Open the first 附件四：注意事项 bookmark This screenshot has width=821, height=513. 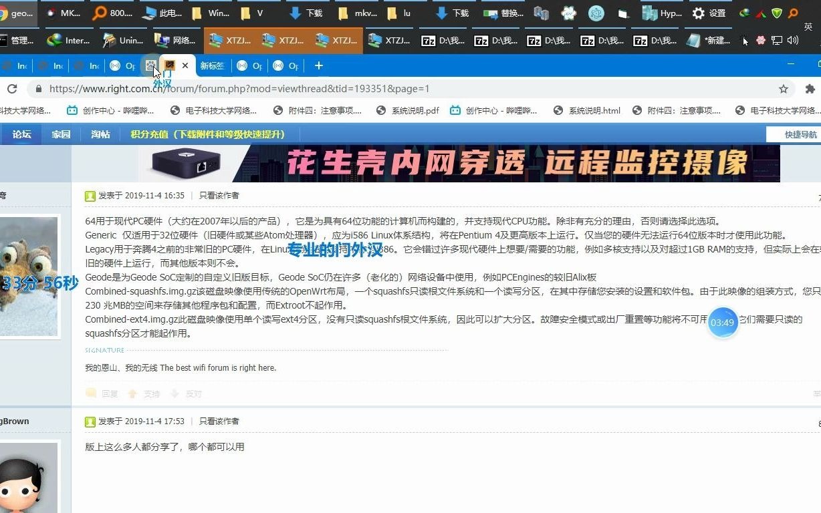(x=317, y=110)
